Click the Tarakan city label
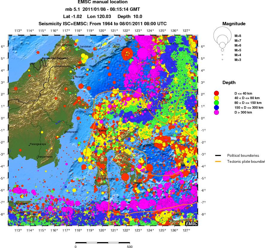 pyautogui.click(x=79, y=77)
